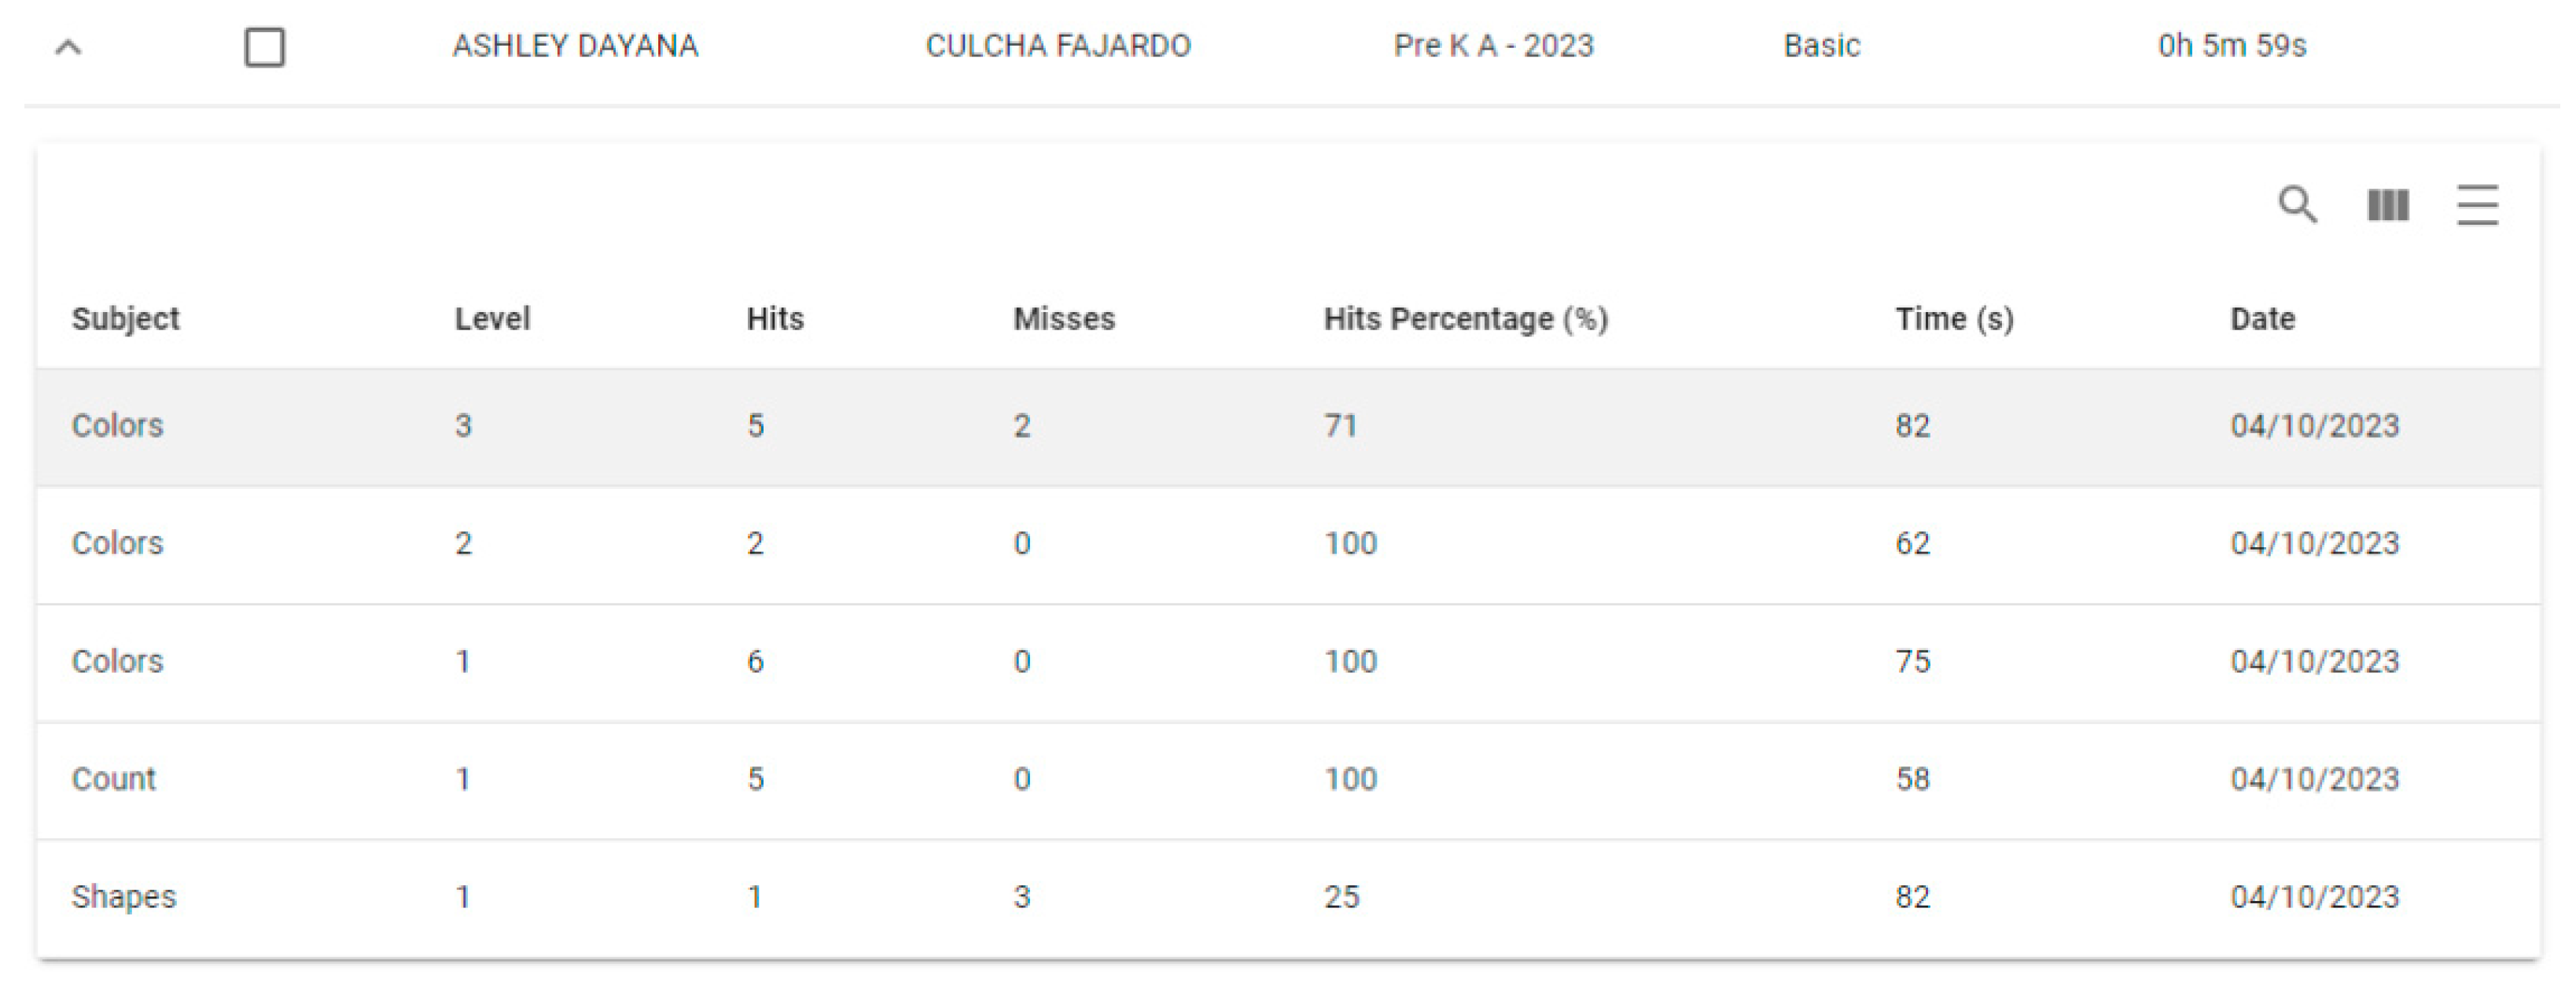Click the search magnifier icon
Screen dimensions: 2576x989
pyautogui.click(x=2297, y=205)
